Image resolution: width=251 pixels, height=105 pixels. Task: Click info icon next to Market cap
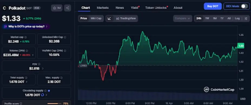(x=26, y=37)
